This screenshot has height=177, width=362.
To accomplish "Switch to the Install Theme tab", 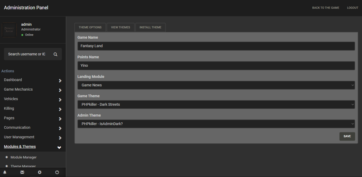I will pos(150,27).
